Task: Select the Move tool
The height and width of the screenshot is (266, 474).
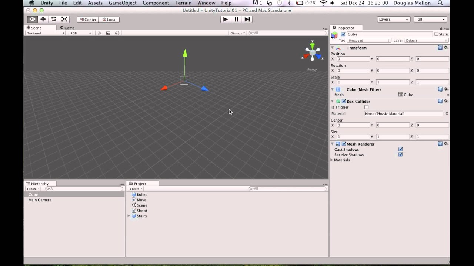Action: pyautogui.click(x=43, y=19)
